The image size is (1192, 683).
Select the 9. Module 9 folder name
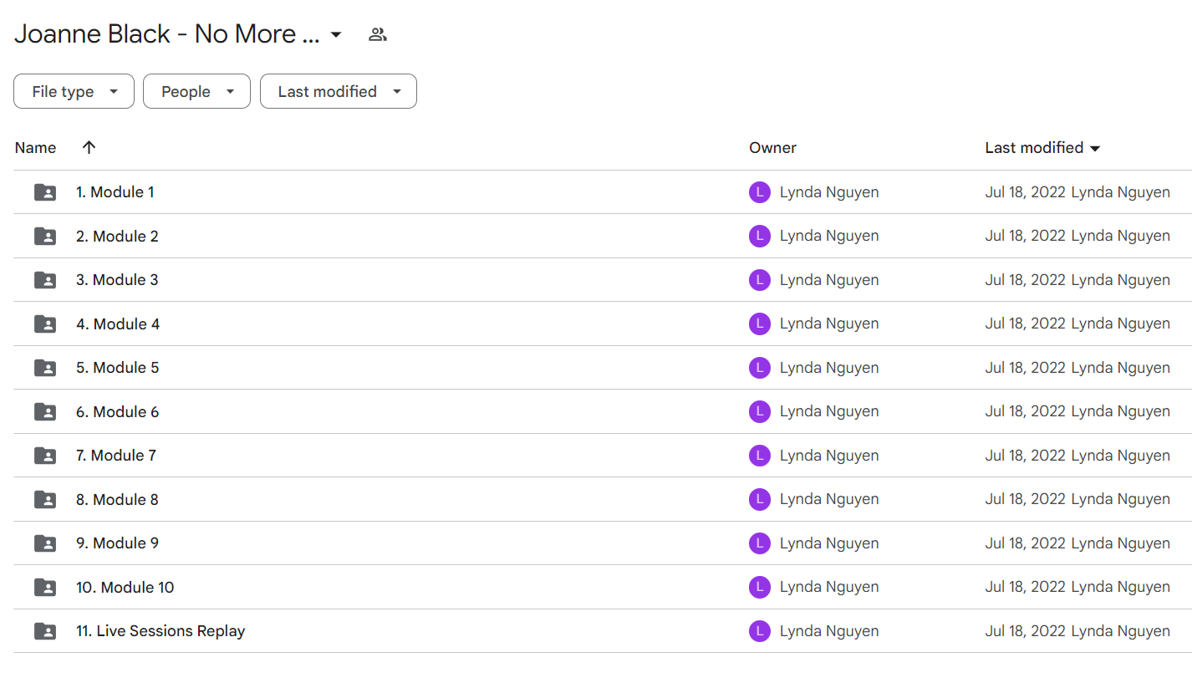tap(117, 543)
